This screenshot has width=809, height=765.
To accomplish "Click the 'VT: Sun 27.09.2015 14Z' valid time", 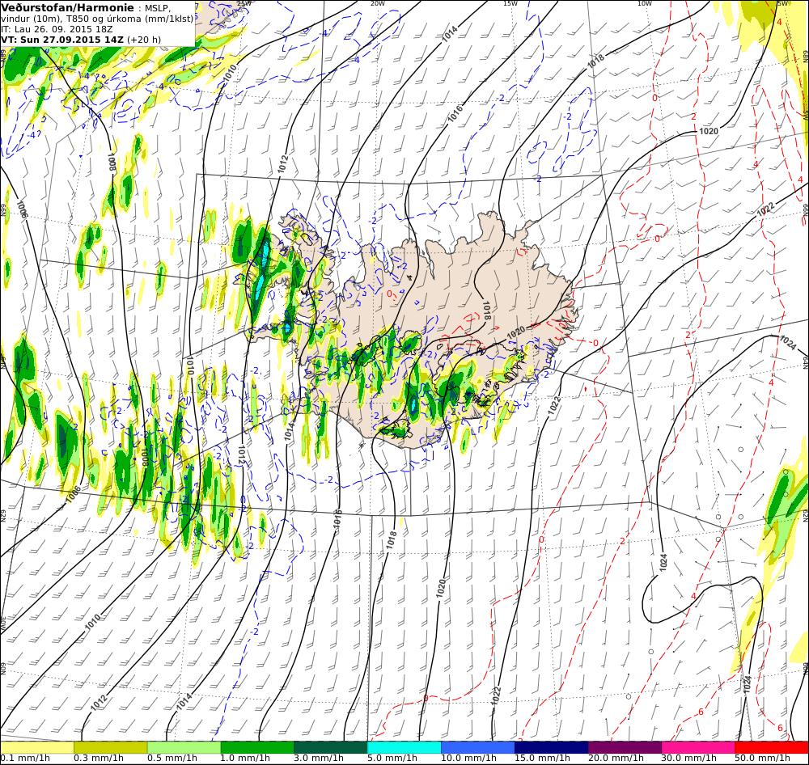I will coord(62,40).
